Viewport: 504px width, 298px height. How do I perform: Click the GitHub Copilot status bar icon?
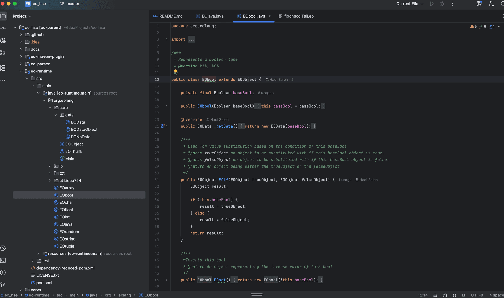click(x=445, y=295)
